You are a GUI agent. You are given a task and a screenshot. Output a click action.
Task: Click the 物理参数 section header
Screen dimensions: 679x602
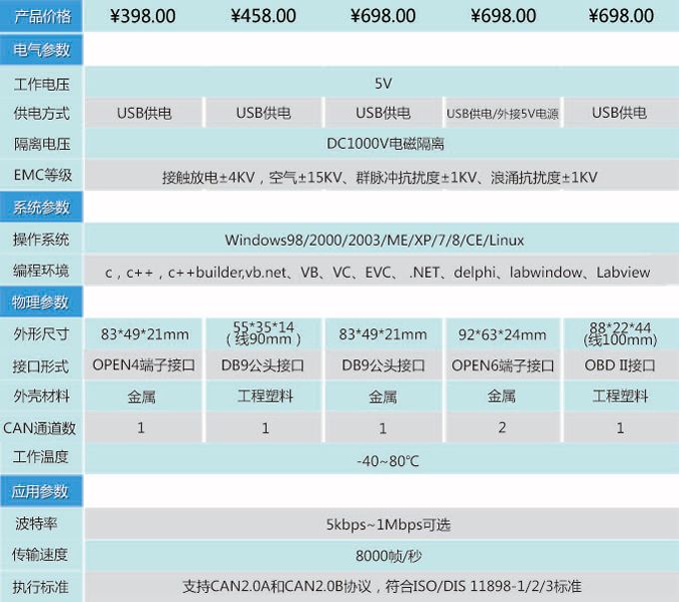pos(41,302)
